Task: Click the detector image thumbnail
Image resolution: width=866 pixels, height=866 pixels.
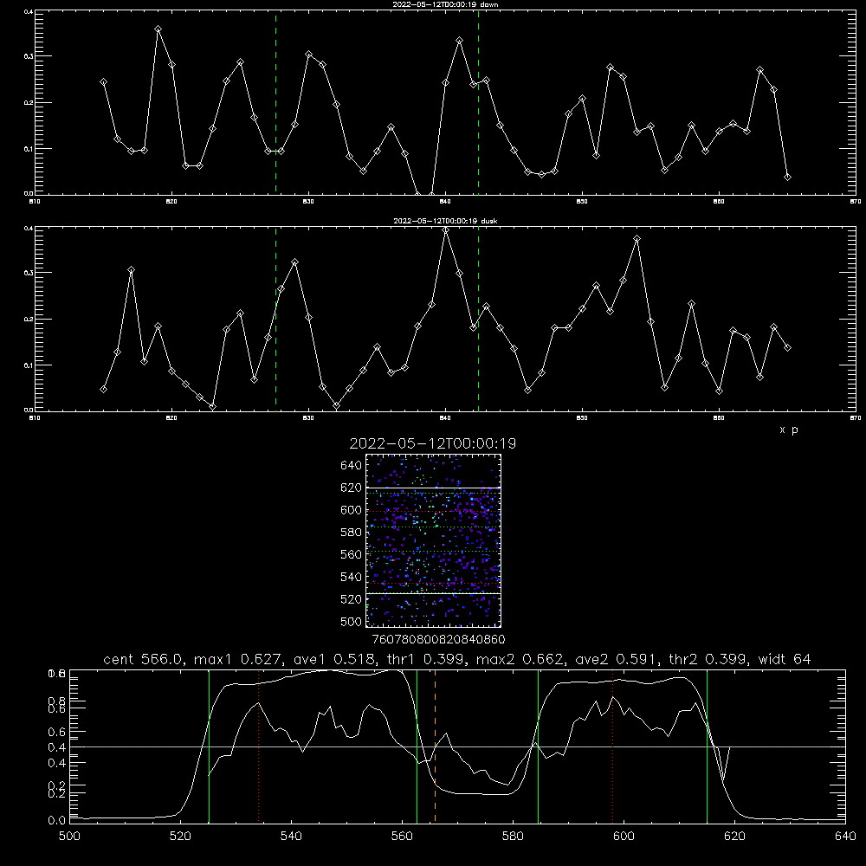Action: coord(433,540)
